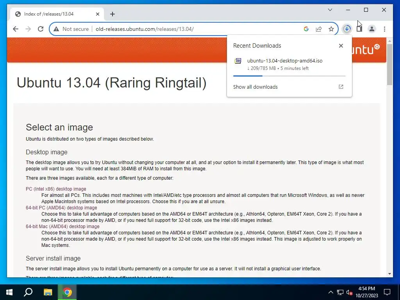Click the forward navigation arrow
Image resolution: width=400 pixels, height=300 pixels.
pos(28,29)
